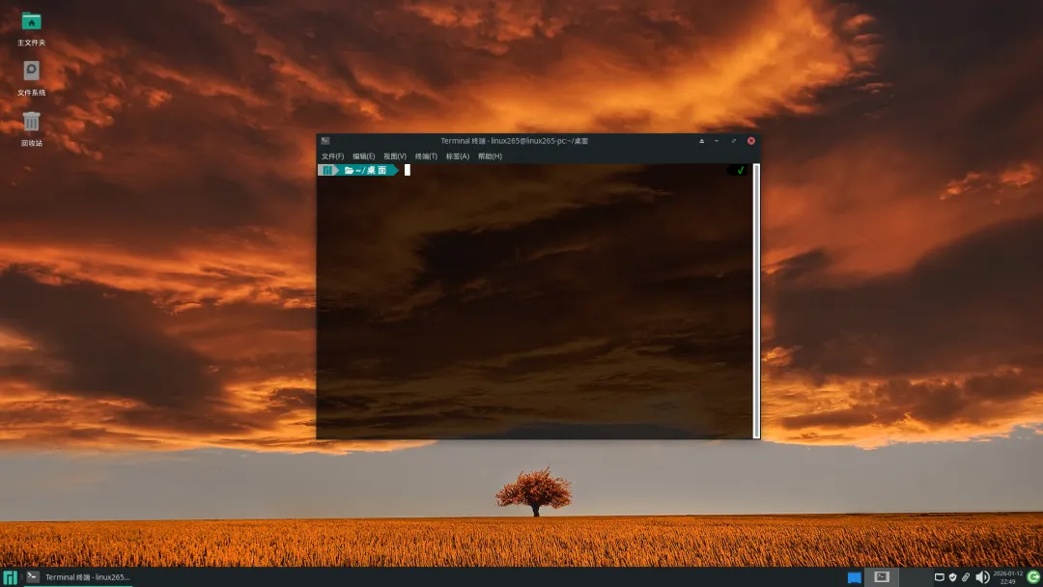Click the folder icon in terminal prompt
Viewport: 1043px width, 587px height.
pos(347,170)
